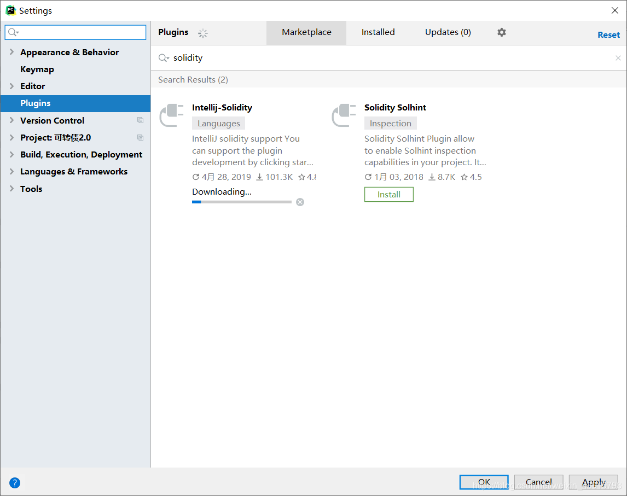Open help with question mark icon
627x496 pixels.
tap(15, 483)
